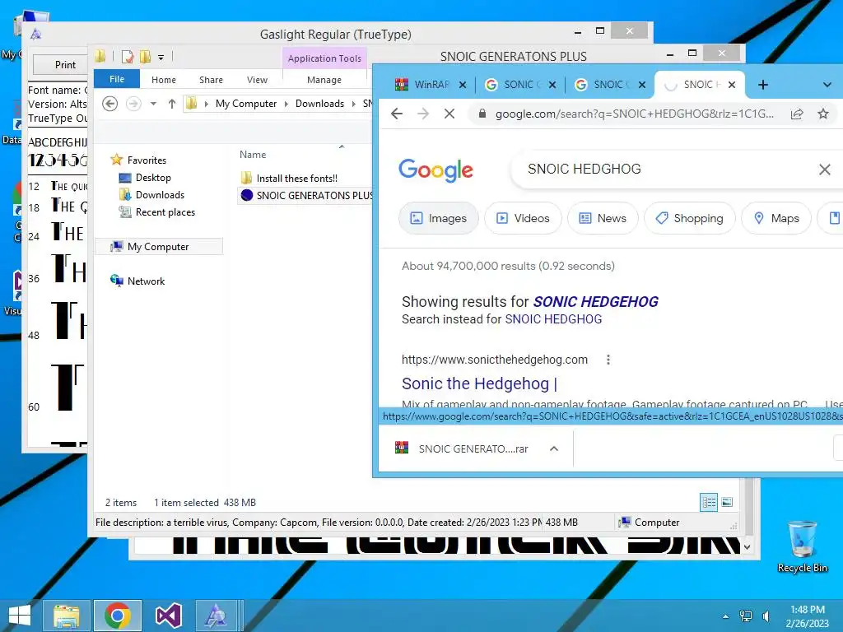843x632 pixels.
Task: Switch to the second SNOIC Google tab
Action: [x=609, y=85]
